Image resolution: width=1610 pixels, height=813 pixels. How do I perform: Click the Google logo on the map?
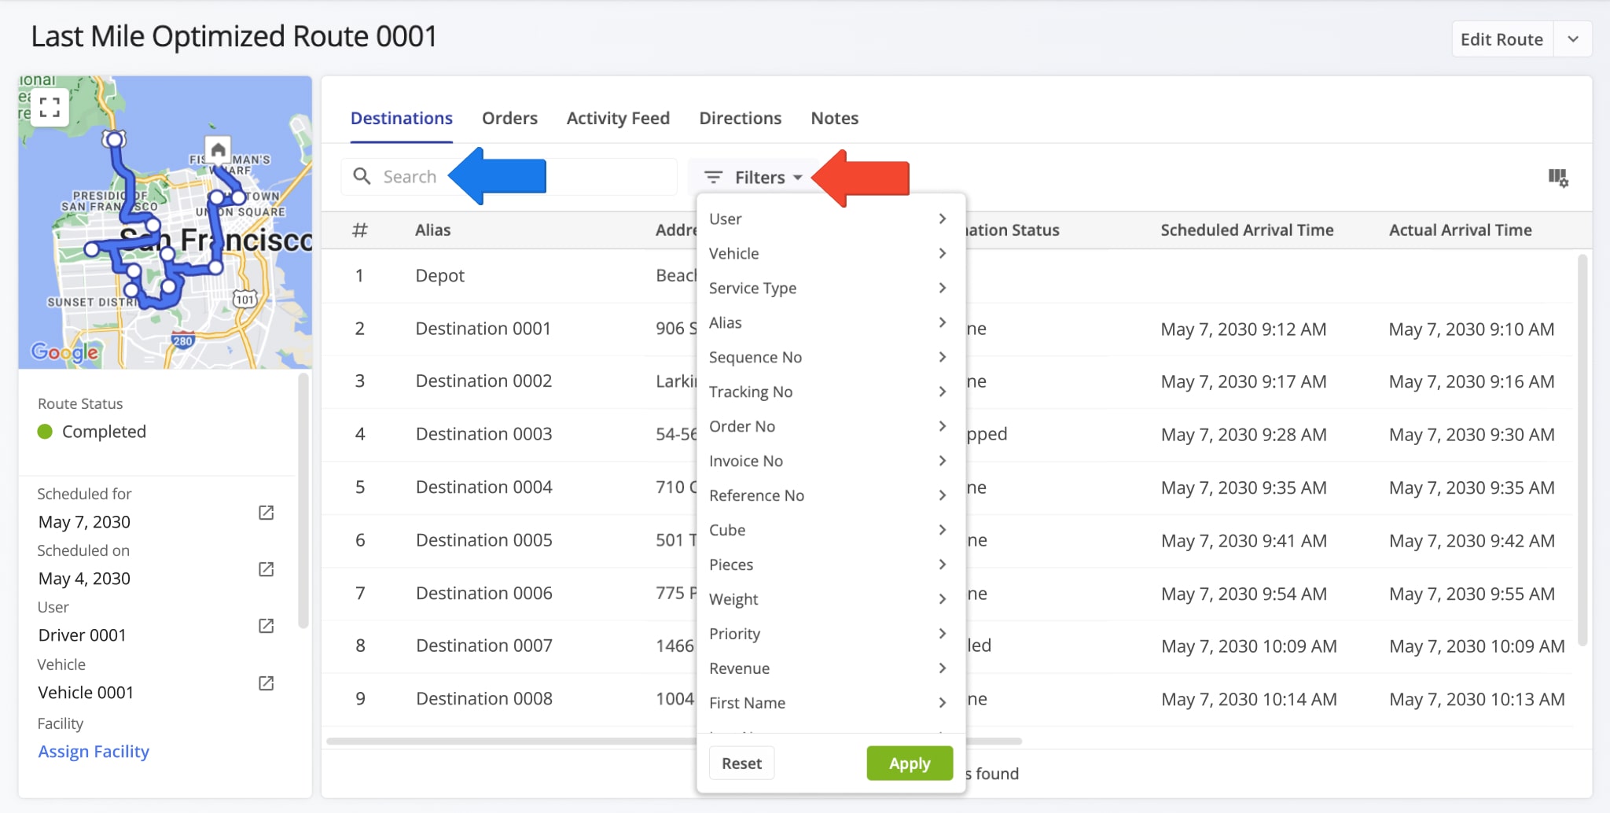64,351
